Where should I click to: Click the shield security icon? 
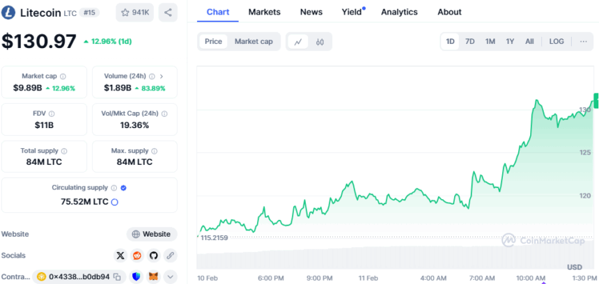coord(137,277)
